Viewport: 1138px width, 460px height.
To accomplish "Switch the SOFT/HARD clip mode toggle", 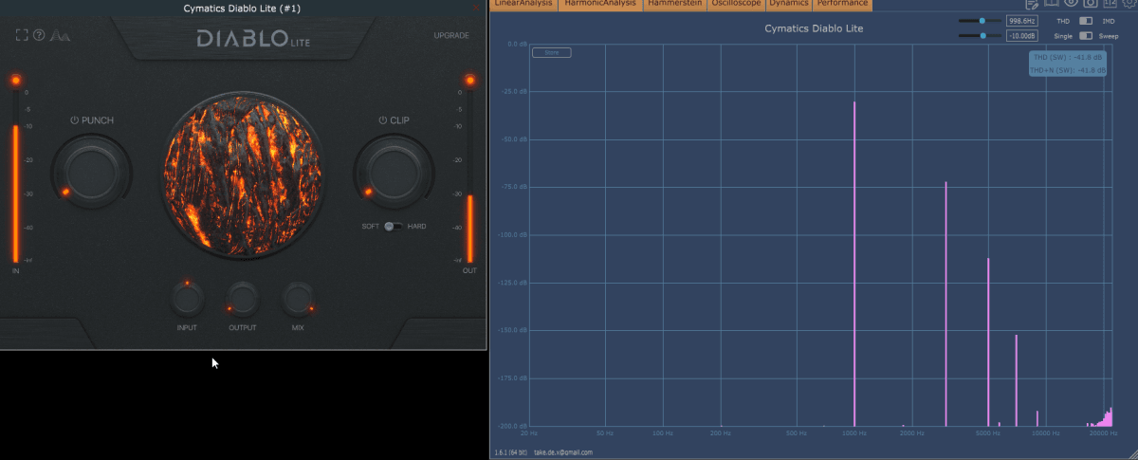I will tap(393, 227).
